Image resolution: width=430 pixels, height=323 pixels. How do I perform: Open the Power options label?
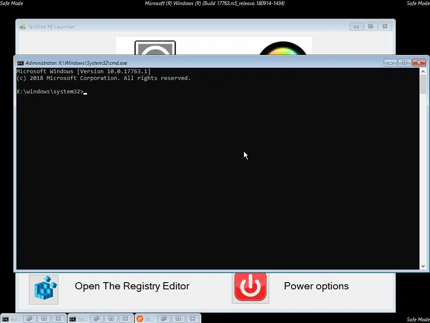(317, 286)
